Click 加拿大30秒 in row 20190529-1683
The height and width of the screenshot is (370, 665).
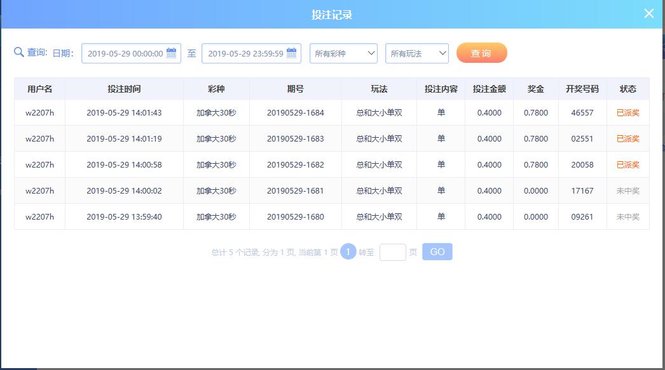[216, 138]
